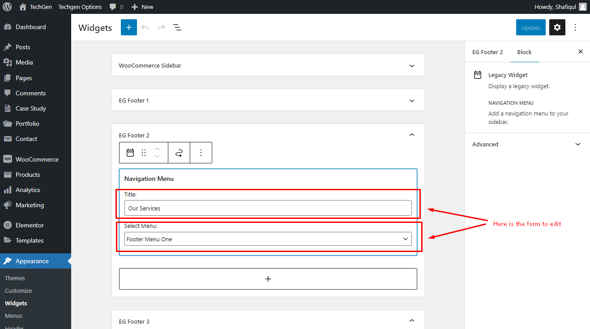Click the move to widget area icon
The width and height of the screenshot is (590, 329).
coord(179,153)
